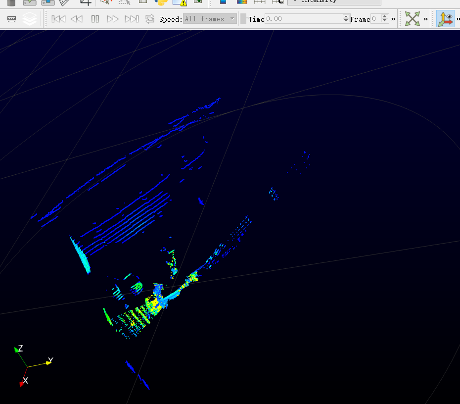460x404 pixels.
Task: Click the stacked layers icon
Action: (30, 19)
